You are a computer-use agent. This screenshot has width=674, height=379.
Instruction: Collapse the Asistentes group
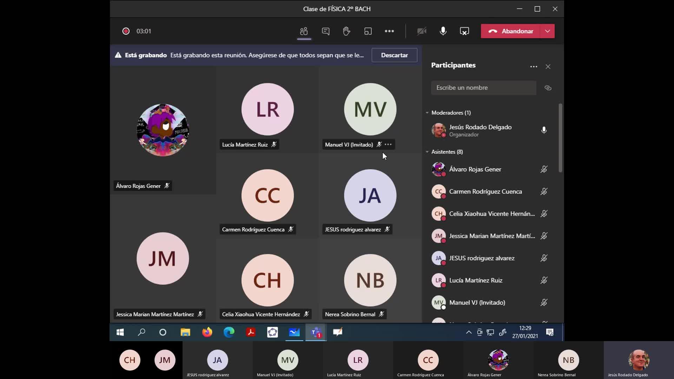pos(427,152)
